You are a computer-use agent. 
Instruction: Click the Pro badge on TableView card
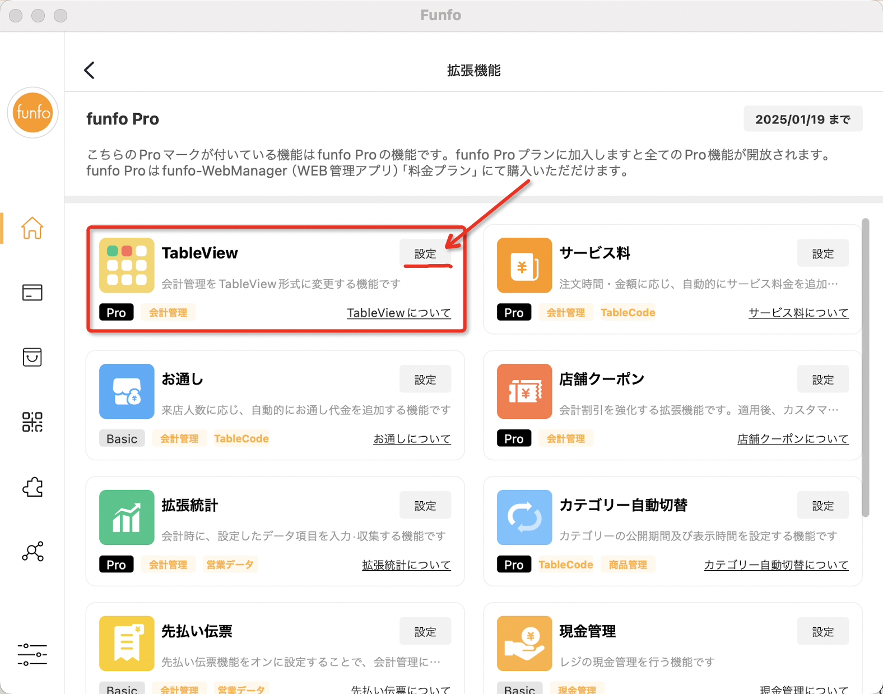click(117, 312)
